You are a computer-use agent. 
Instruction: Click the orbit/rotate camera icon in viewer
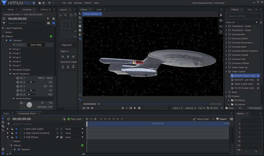point(221,32)
